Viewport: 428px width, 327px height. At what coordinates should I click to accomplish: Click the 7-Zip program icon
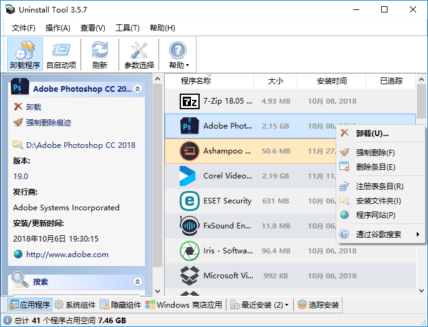190,101
